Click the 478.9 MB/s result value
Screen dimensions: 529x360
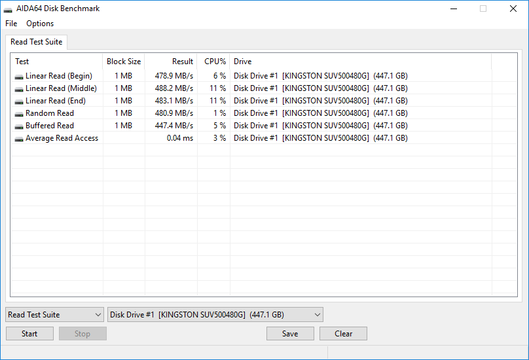pos(173,76)
